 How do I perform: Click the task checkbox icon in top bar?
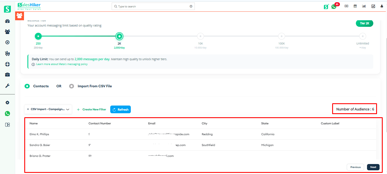click(x=373, y=6)
